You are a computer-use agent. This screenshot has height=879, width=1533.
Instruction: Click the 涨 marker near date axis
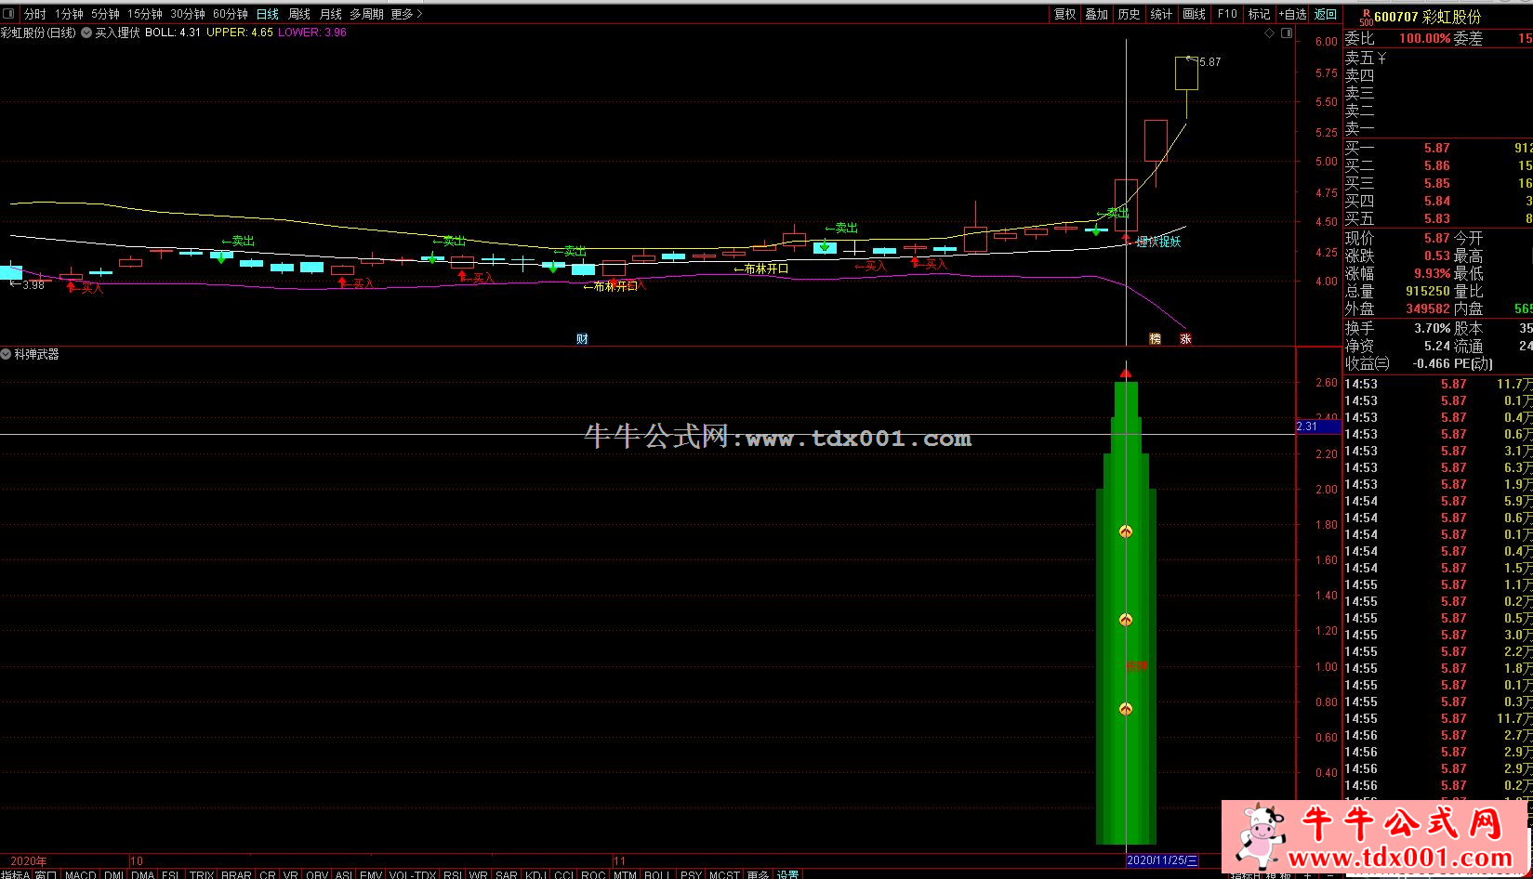tap(1185, 339)
